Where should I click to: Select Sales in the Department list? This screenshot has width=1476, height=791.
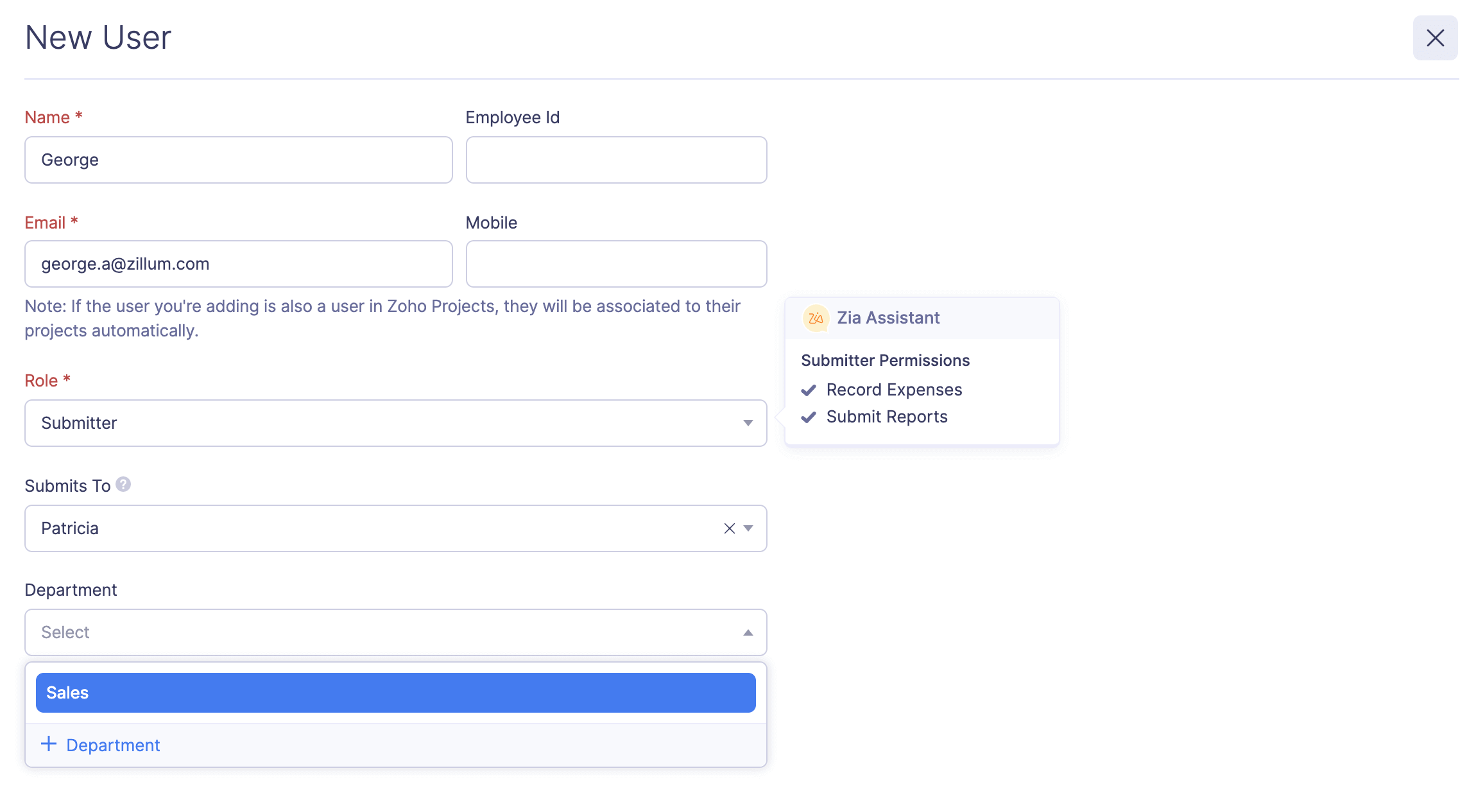point(395,692)
